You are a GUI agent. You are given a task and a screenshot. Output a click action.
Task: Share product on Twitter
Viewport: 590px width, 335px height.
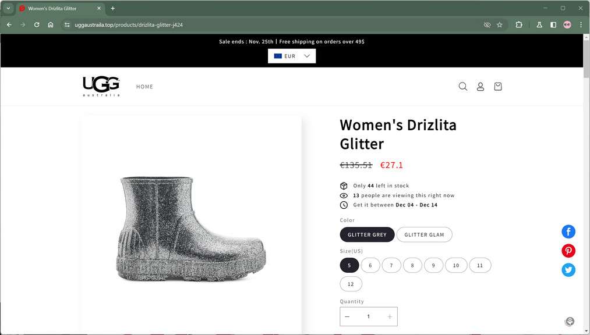[x=568, y=270]
